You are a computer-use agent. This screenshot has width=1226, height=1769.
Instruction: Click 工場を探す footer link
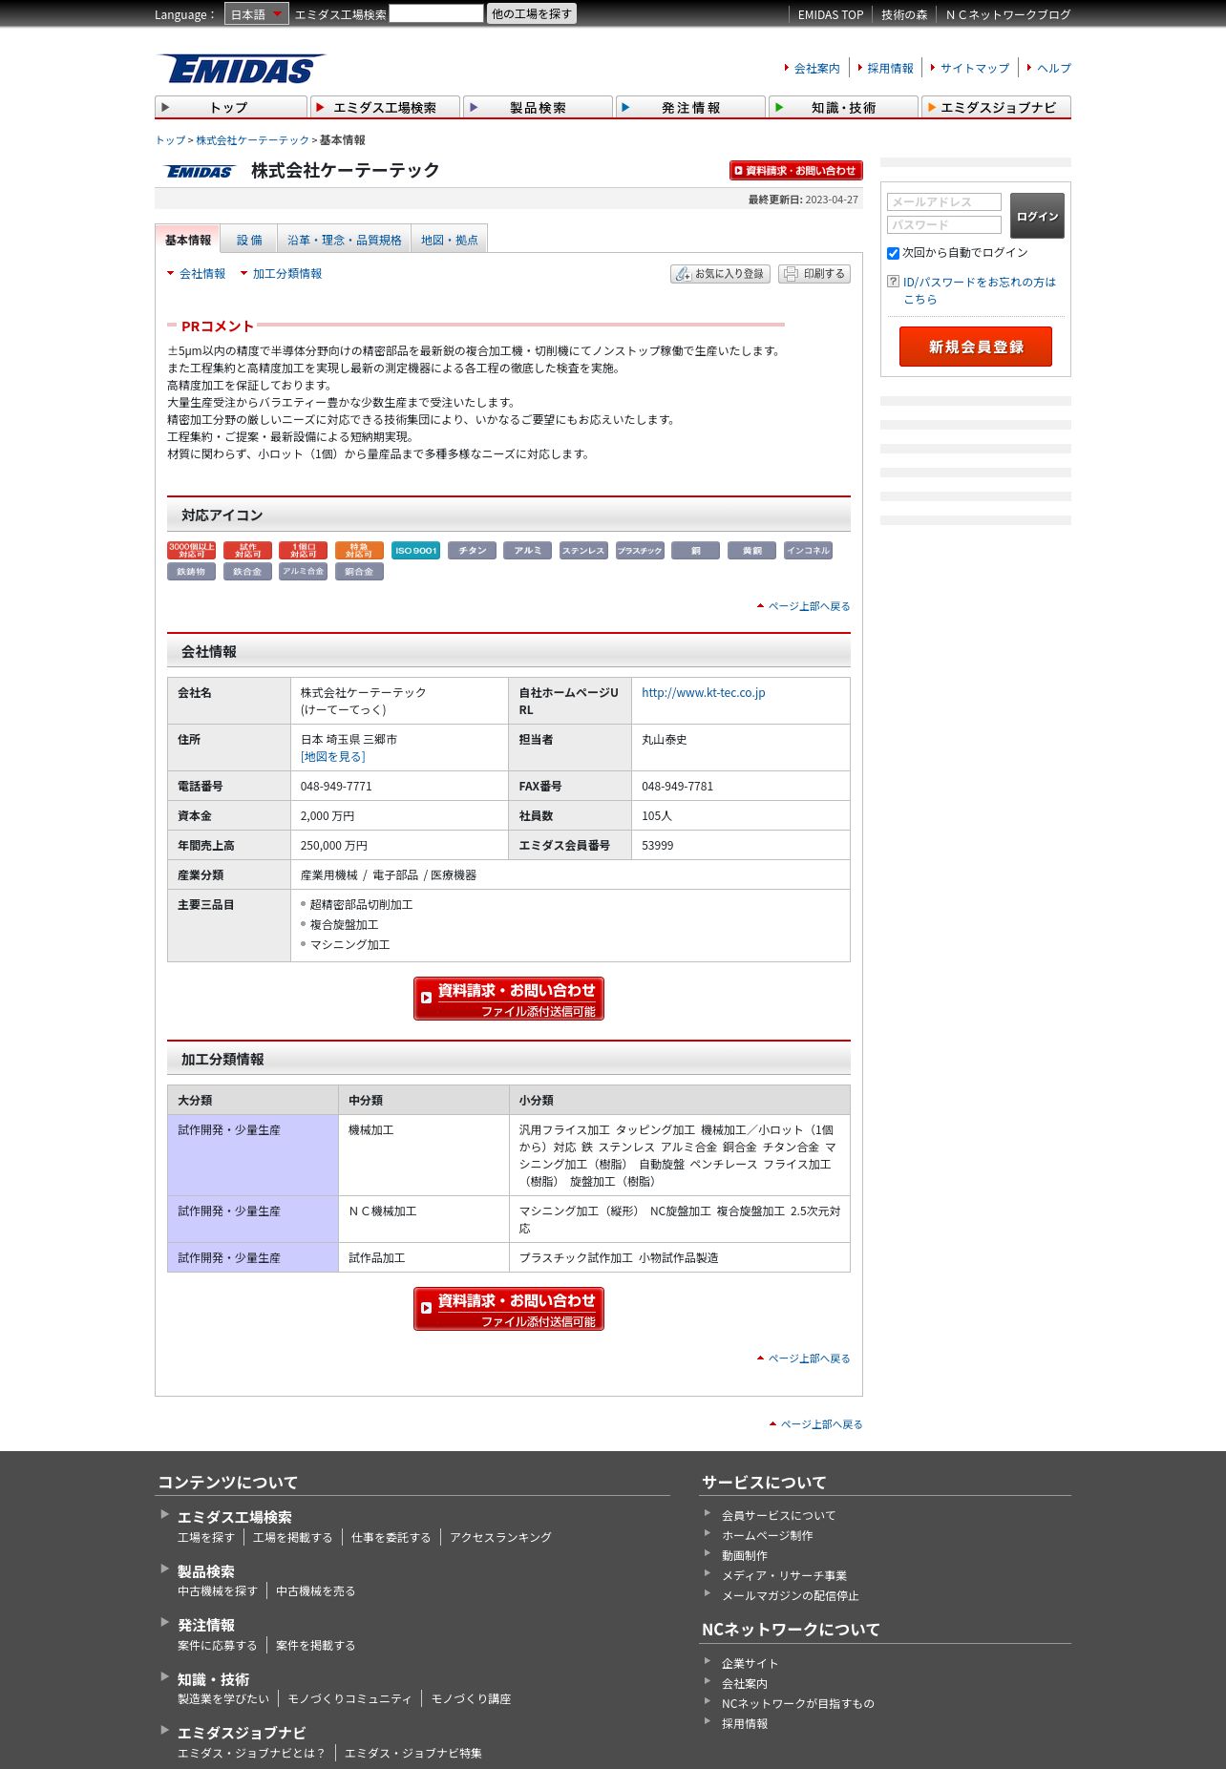[205, 1538]
